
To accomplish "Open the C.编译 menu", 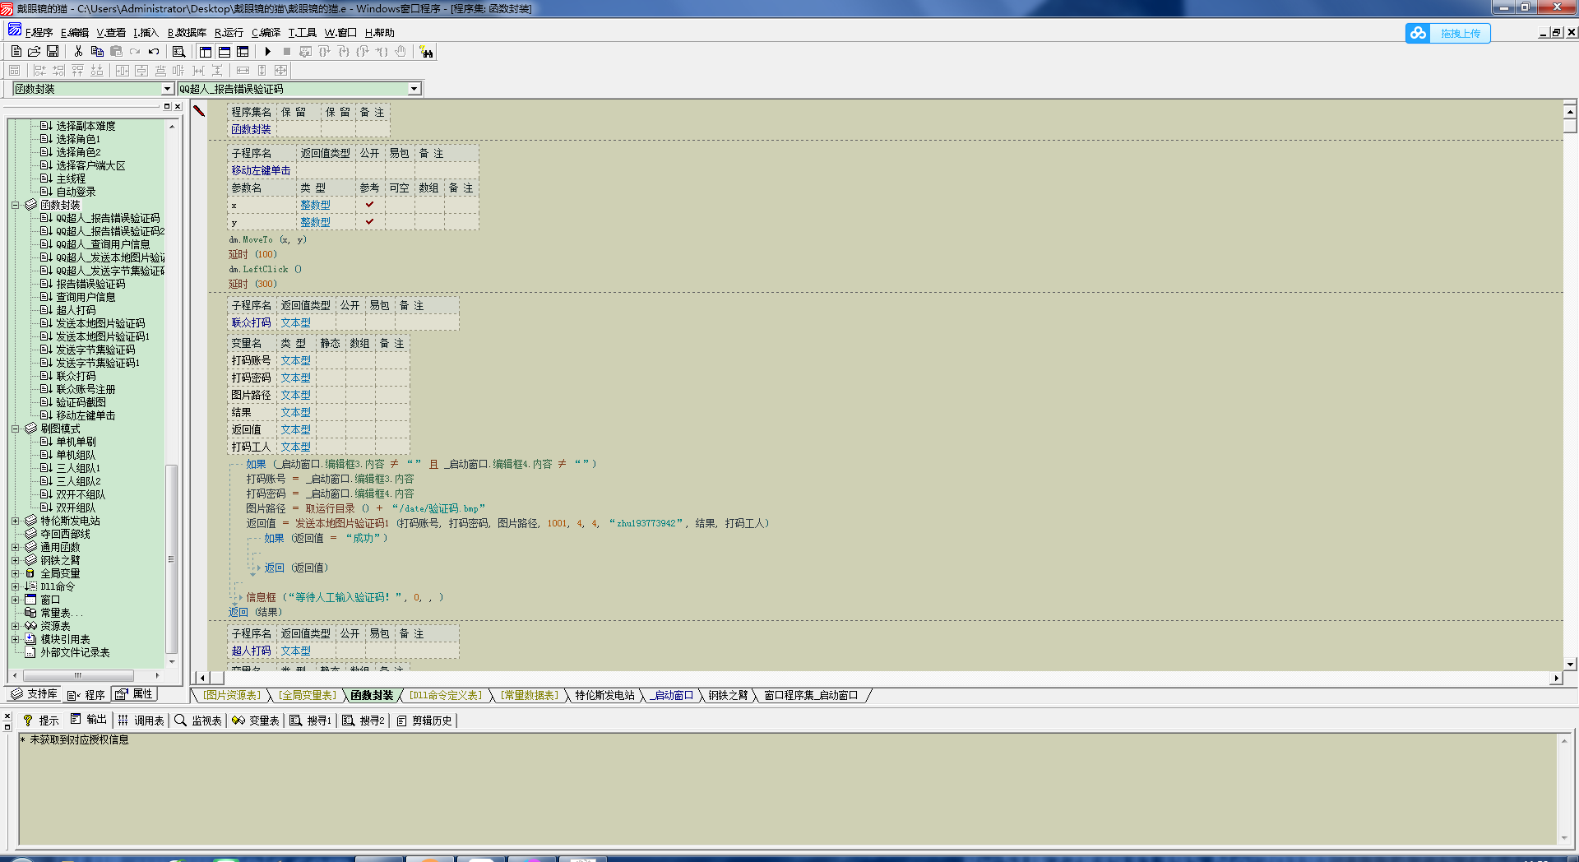I will (x=266, y=33).
